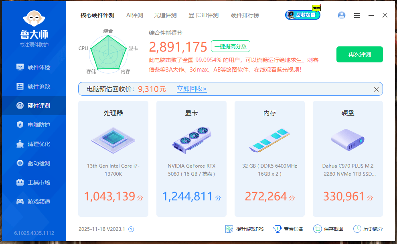Select 硬件评测 sidebar item

[34, 106]
